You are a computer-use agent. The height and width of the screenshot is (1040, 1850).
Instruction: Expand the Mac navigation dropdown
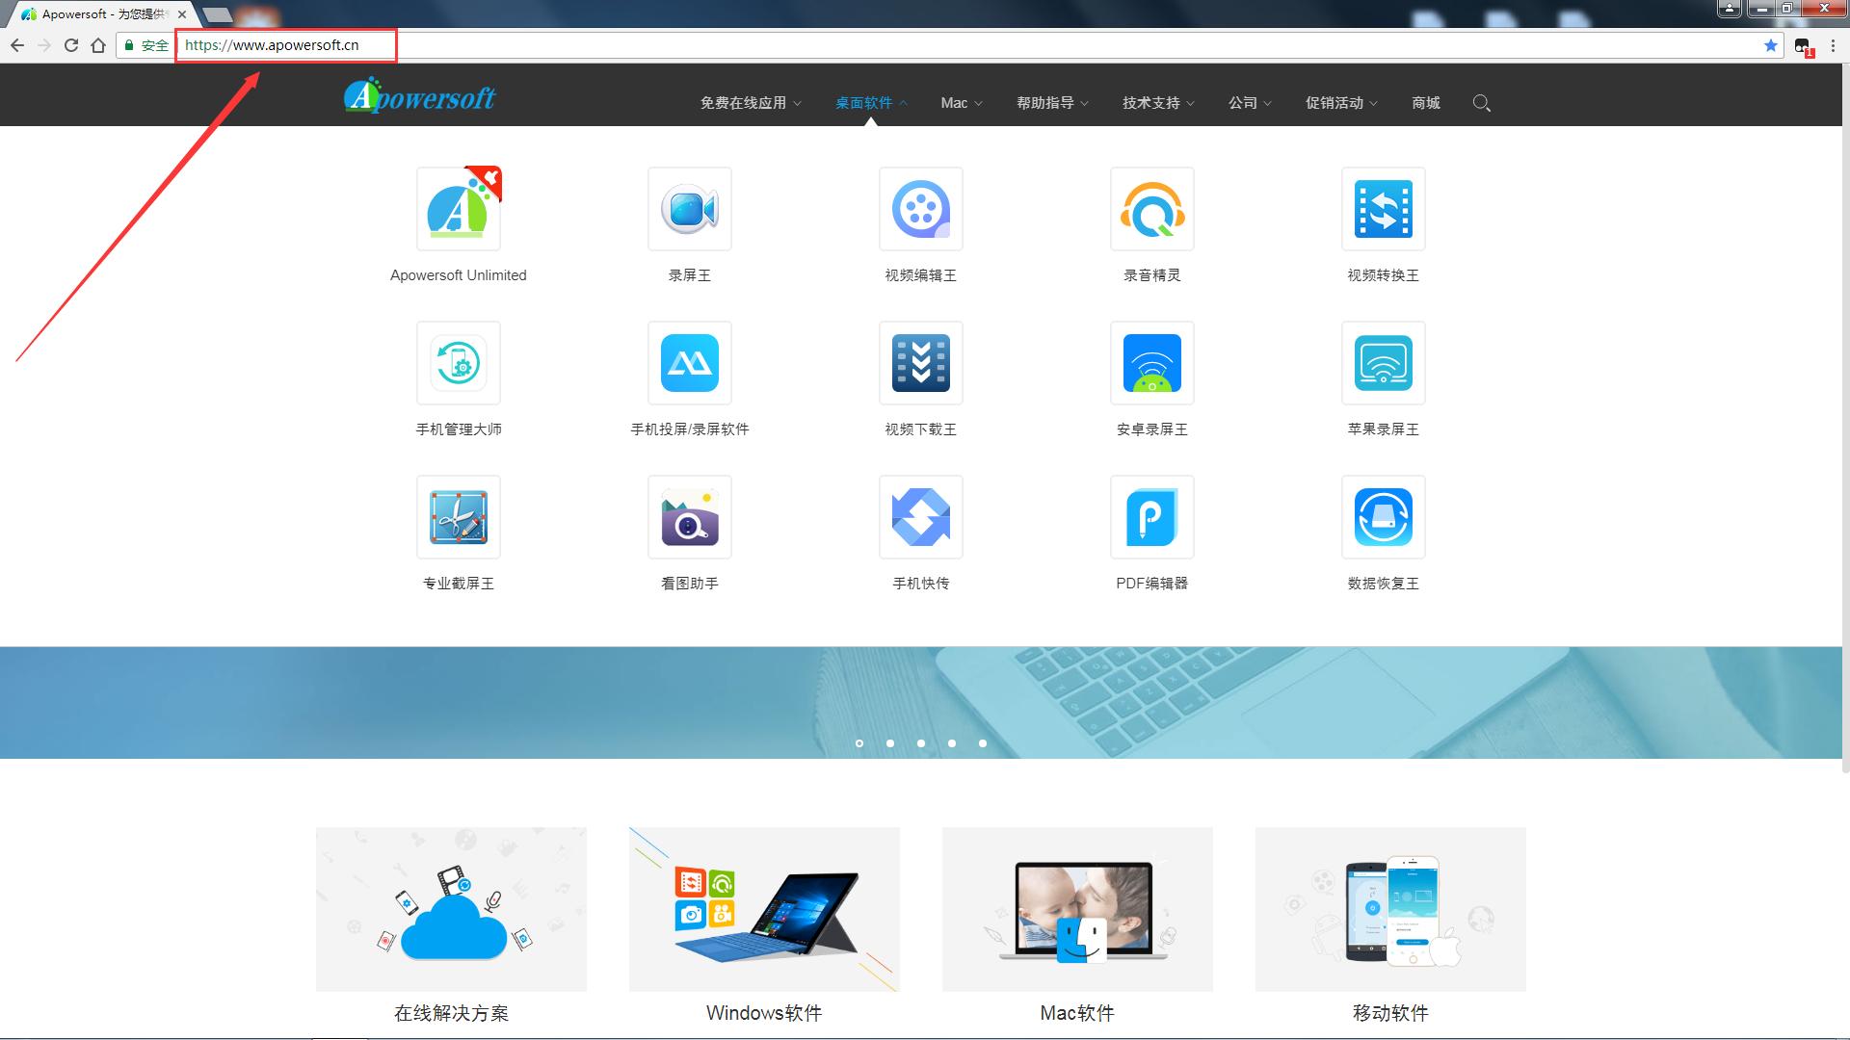click(x=961, y=103)
